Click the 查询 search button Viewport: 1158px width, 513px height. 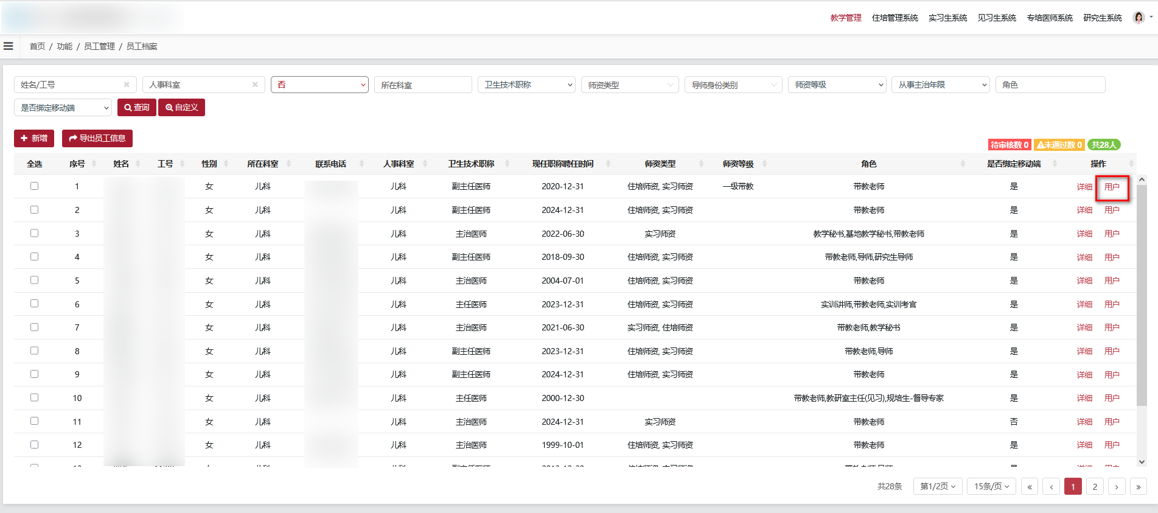coord(137,107)
